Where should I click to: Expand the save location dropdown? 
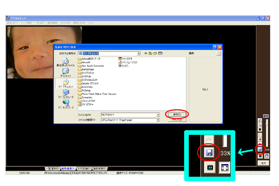[139, 53]
